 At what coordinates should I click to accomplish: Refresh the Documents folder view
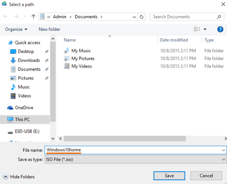coord(142,17)
